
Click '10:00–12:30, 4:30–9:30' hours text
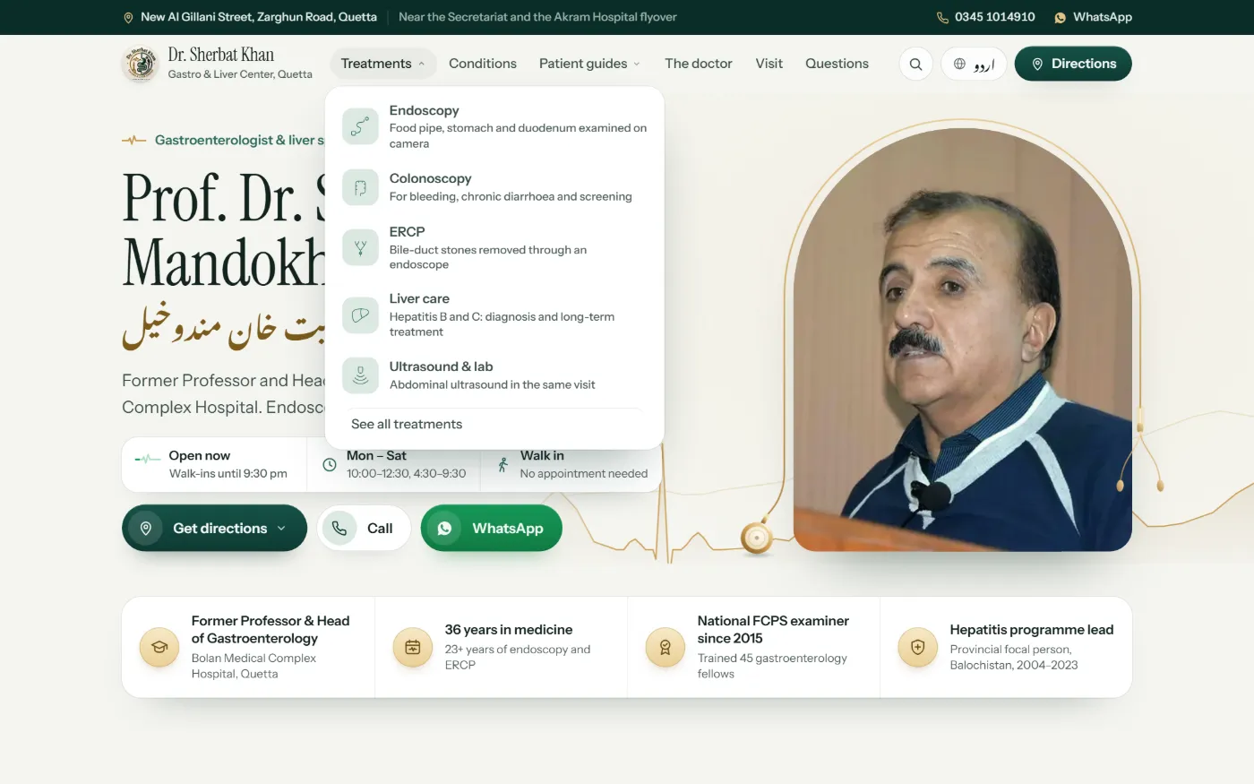pos(407,474)
